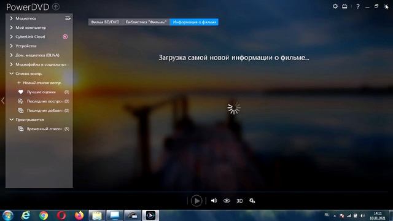Expand the Устройства node
393x221 pixels.
tap(11, 46)
